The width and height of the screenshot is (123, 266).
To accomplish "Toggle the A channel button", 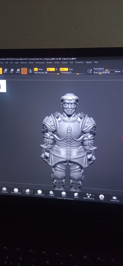I will [36, 69].
